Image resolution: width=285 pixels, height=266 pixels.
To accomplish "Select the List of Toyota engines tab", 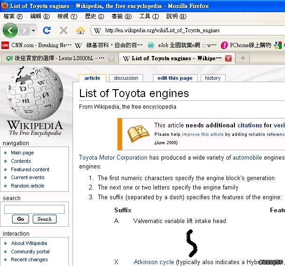I will coord(176,58).
